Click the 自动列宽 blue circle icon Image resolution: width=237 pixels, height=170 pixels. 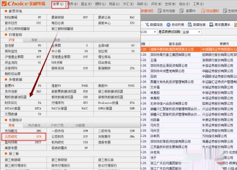[x=169, y=25]
